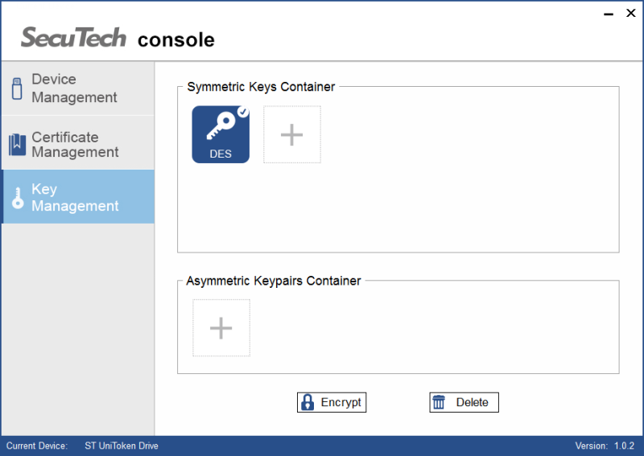Viewport: 644px width, 456px height.
Task: Minimize the SecuTech console window
Action: point(609,14)
